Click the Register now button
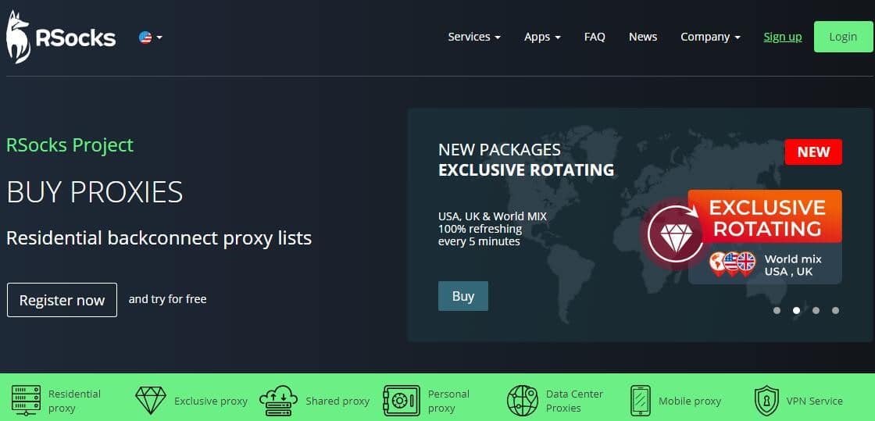The image size is (875, 421). point(62,300)
